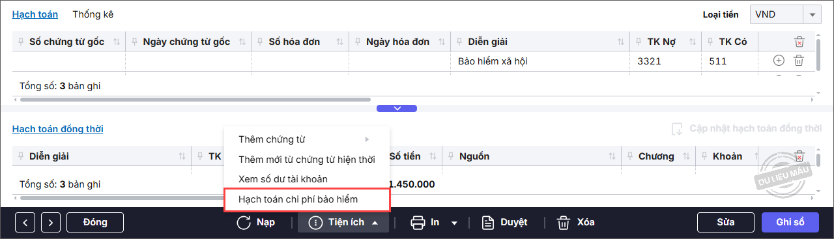Sort by Ngày chứng từ gốc column
The width and height of the screenshot is (834, 239).
pyautogui.click(x=242, y=42)
